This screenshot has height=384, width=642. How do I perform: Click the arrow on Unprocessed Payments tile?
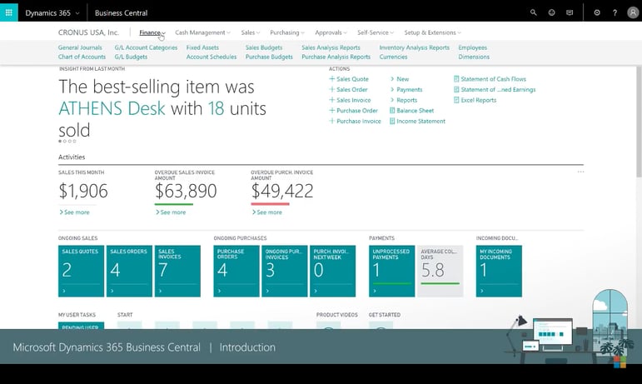coord(375,291)
